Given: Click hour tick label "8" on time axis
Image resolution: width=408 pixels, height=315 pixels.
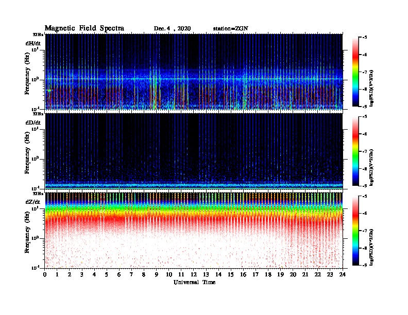Looking at the screenshot, I should [x=144, y=275].
